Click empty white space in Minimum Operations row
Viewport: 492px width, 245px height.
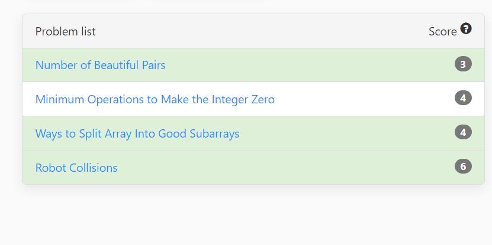tap(364, 99)
